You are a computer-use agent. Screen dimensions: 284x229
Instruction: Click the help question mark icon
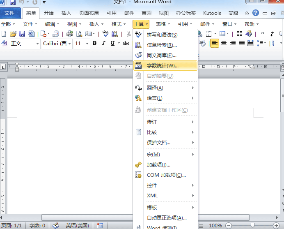256,13
